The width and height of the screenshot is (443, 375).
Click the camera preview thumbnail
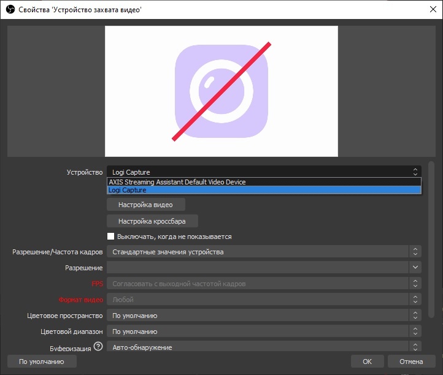[x=221, y=91]
